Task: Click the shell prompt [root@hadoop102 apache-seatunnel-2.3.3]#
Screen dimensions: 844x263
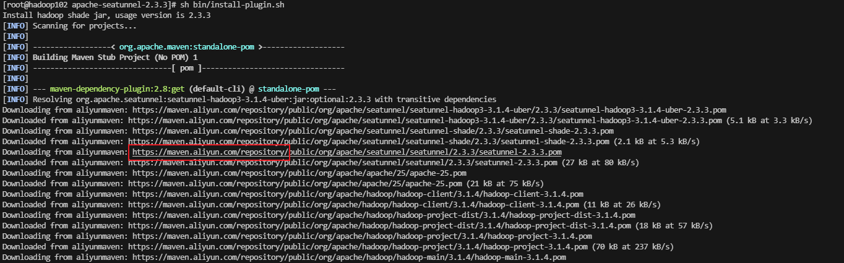Action: (88, 4)
